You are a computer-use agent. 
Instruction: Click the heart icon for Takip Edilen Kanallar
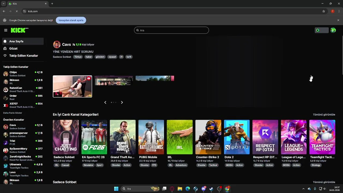(5, 56)
